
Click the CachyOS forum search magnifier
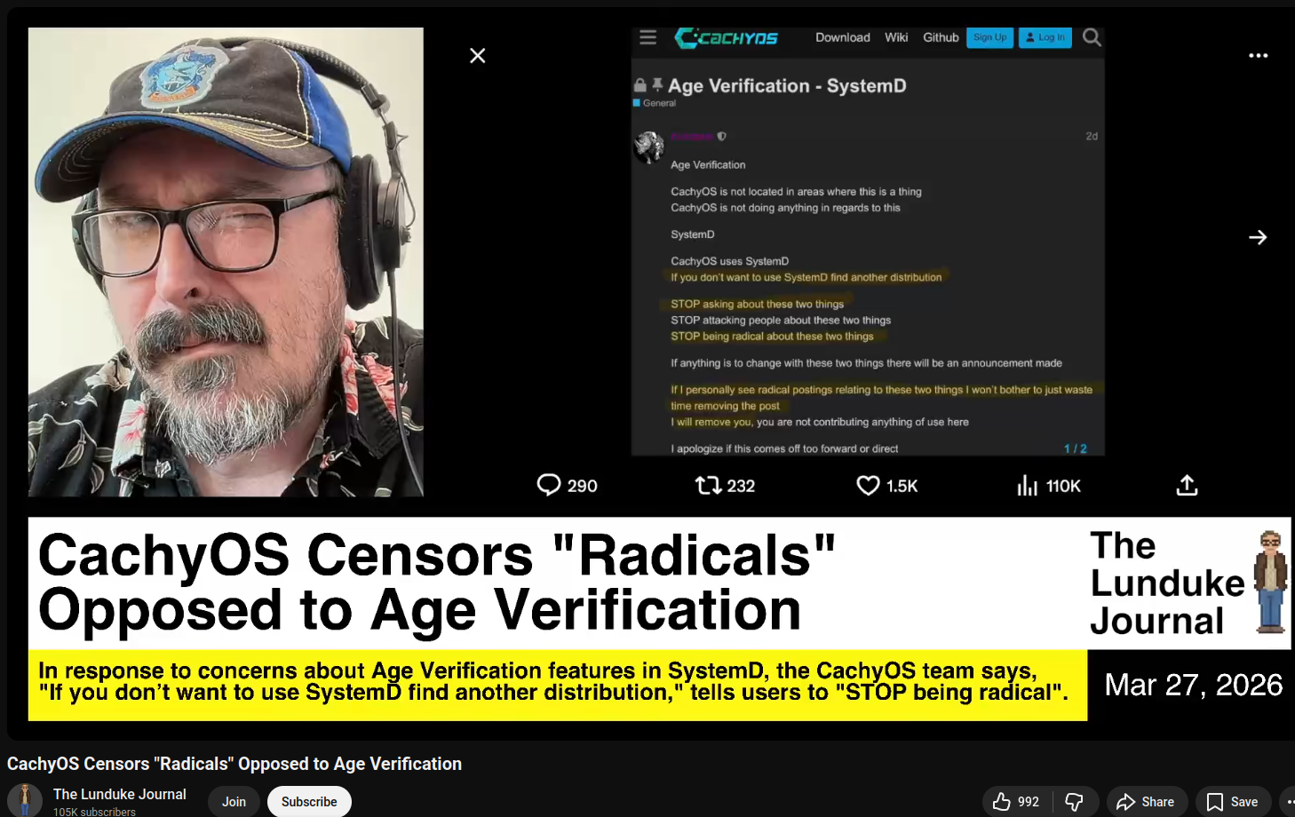point(1092,37)
